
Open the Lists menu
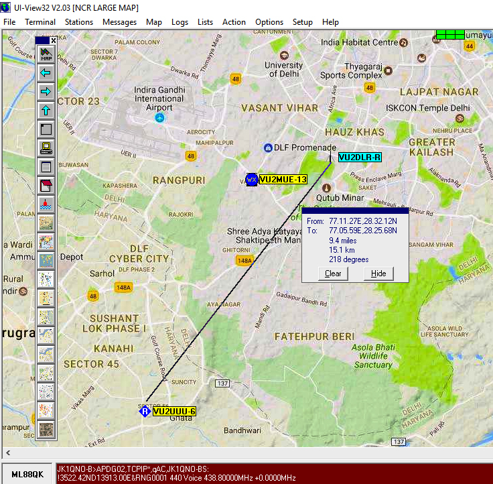(x=205, y=22)
